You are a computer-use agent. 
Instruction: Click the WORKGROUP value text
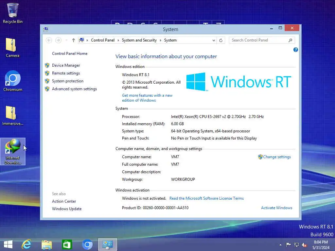pos(183,179)
